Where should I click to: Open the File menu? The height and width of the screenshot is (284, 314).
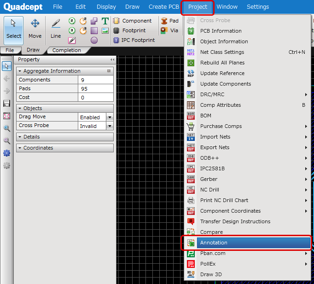58,7
